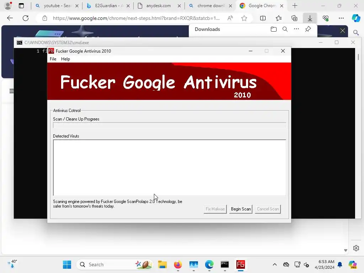364x273 pixels.
Task: Click the Fix Malwae button
Action: pyautogui.click(x=215, y=209)
